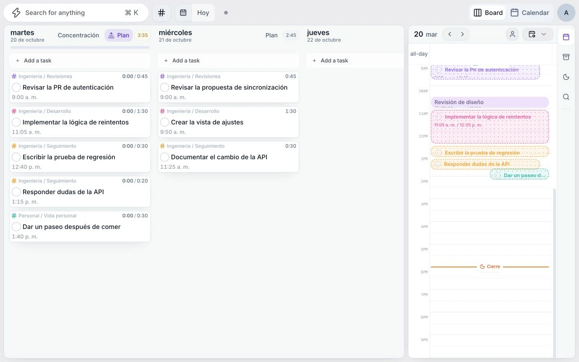The image size is (579, 362).
Task: Add a task under miércoles
Action: point(228,61)
